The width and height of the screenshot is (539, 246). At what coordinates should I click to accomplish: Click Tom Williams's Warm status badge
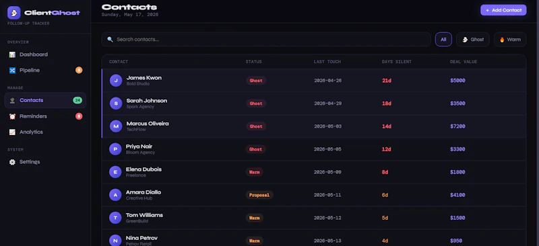255,218
